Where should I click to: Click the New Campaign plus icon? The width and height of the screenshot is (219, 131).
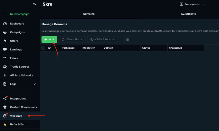coord(5,14)
